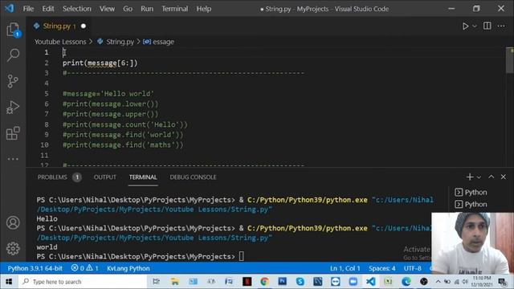Switch to the Problems panel tab
Viewport: 514px width, 289px height.
[52, 177]
